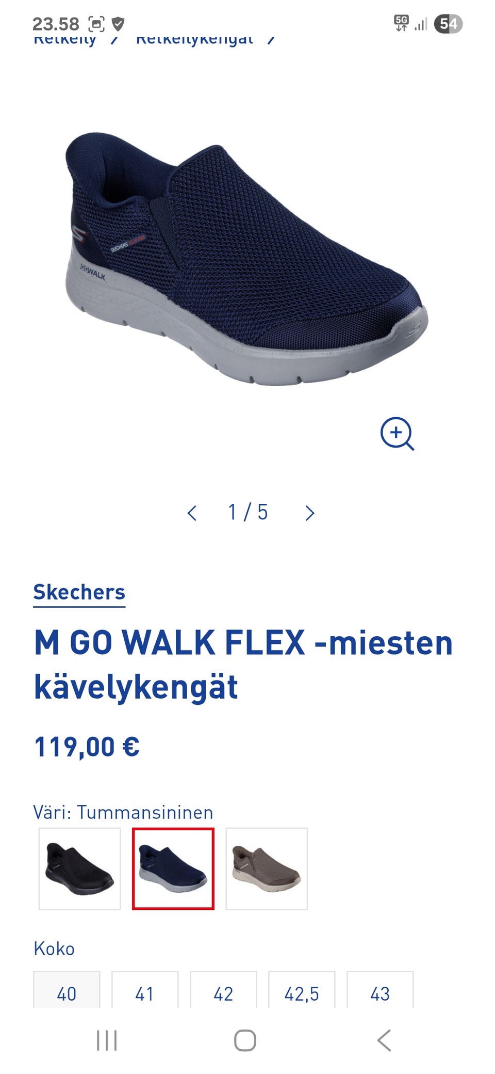Tap the zoom magnifier icon on product image

[x=397, y=434]
